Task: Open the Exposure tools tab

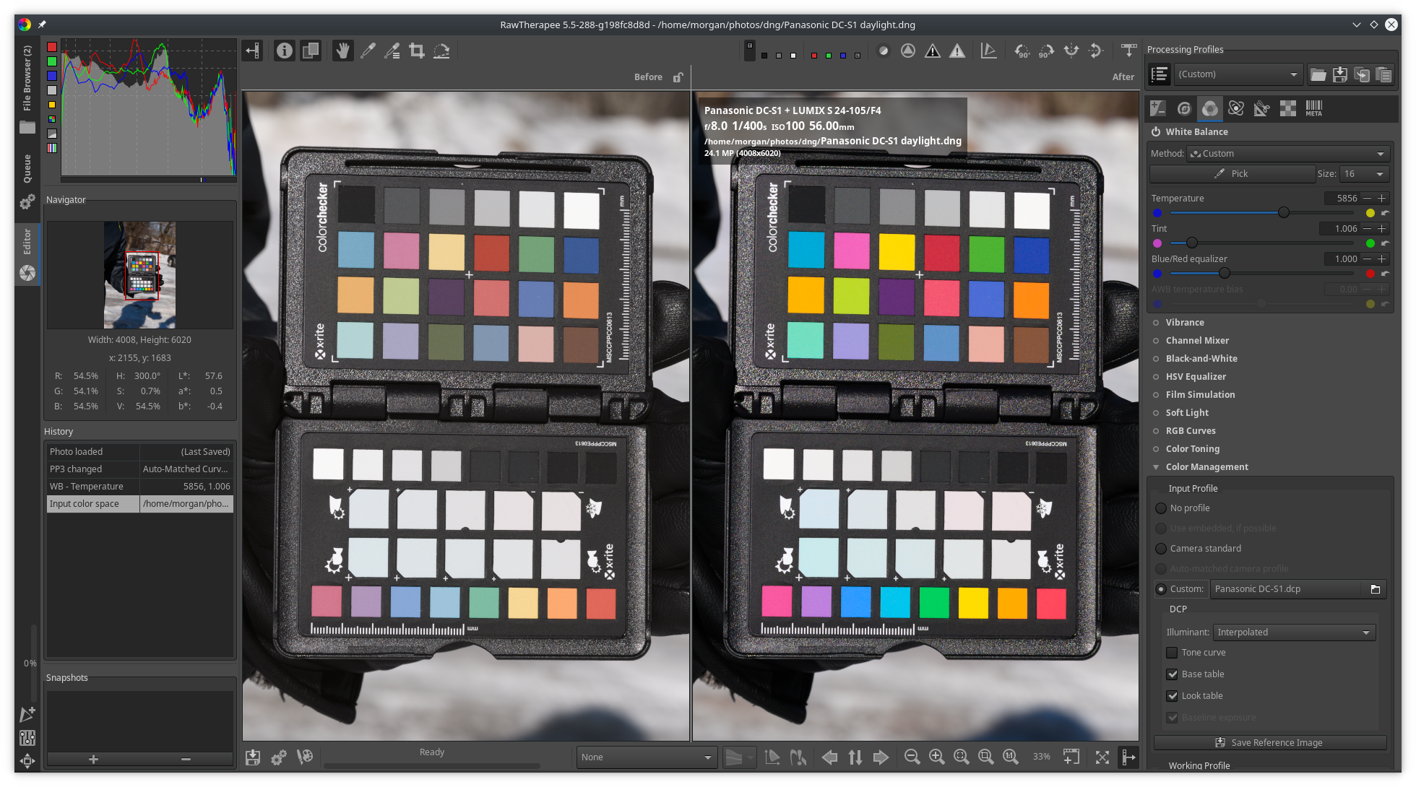Action: click(x=1158, y=108)
